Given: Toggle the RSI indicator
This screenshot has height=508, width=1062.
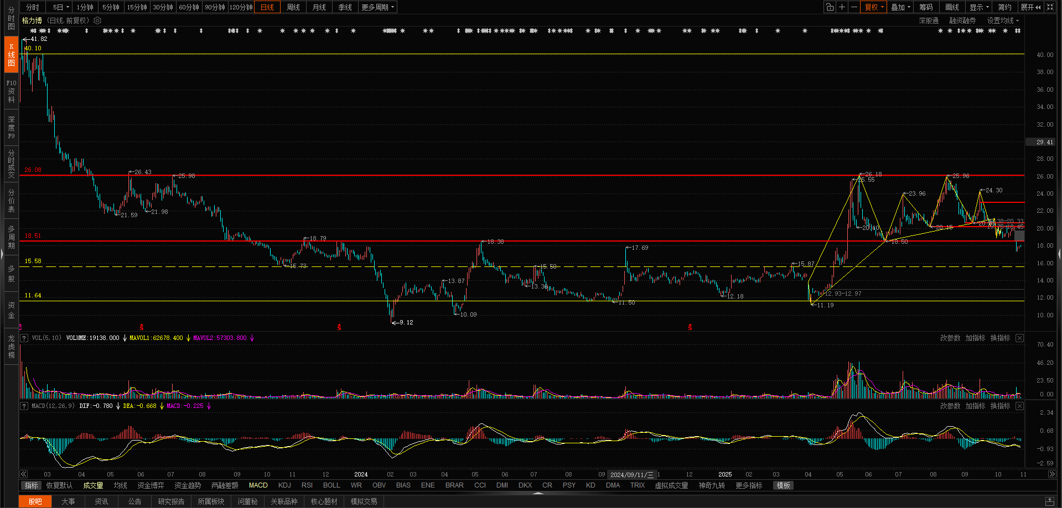Looking at the screenshot, I should 307,485.
